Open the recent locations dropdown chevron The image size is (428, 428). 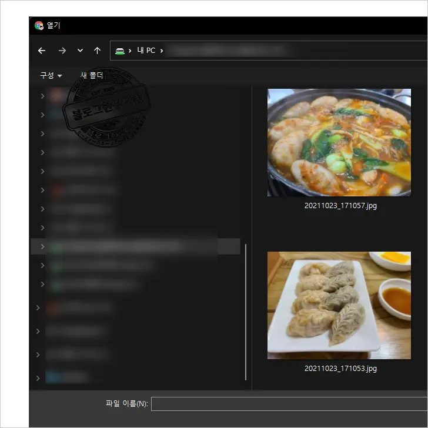tap(80, 51)
